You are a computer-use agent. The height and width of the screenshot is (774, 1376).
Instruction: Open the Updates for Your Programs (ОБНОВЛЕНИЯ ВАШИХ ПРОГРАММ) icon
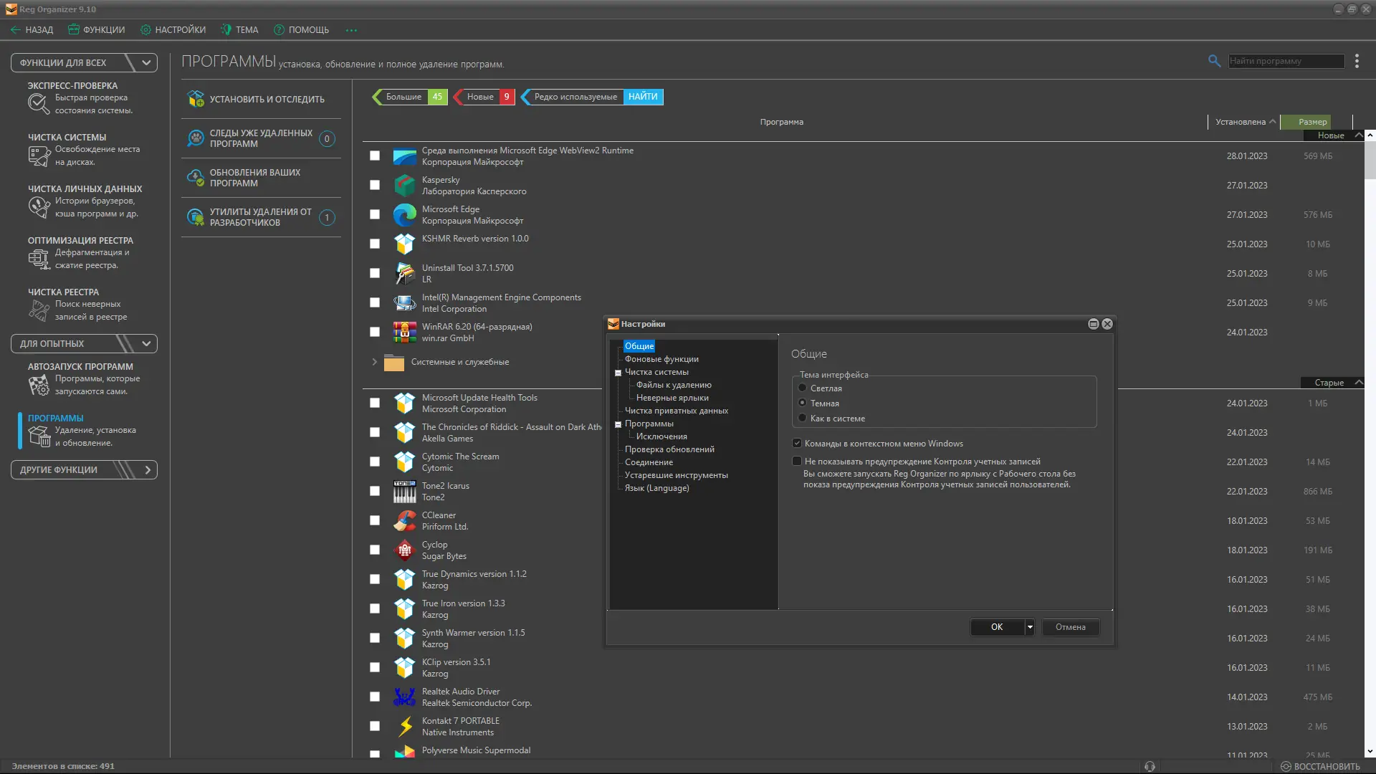coord(195,177)
